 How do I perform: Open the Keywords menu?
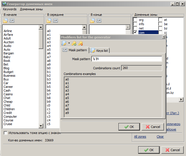pyautogui.click(x=10, y=9)
